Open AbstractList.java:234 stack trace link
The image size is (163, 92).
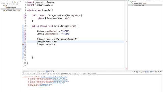click(x=57, y=83)
